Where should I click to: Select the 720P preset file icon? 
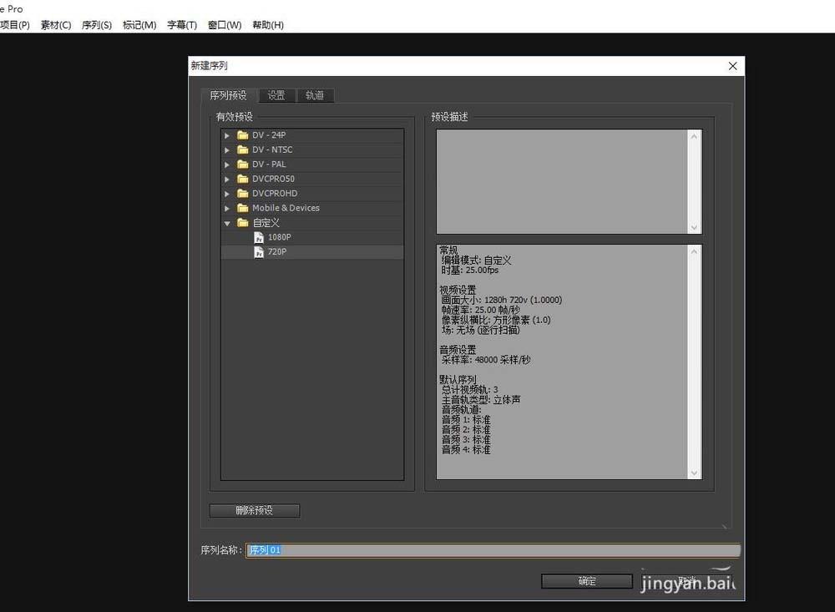click(259, 252)
